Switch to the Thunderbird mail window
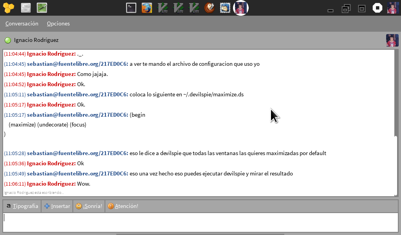401x235 pixels. 225,8
